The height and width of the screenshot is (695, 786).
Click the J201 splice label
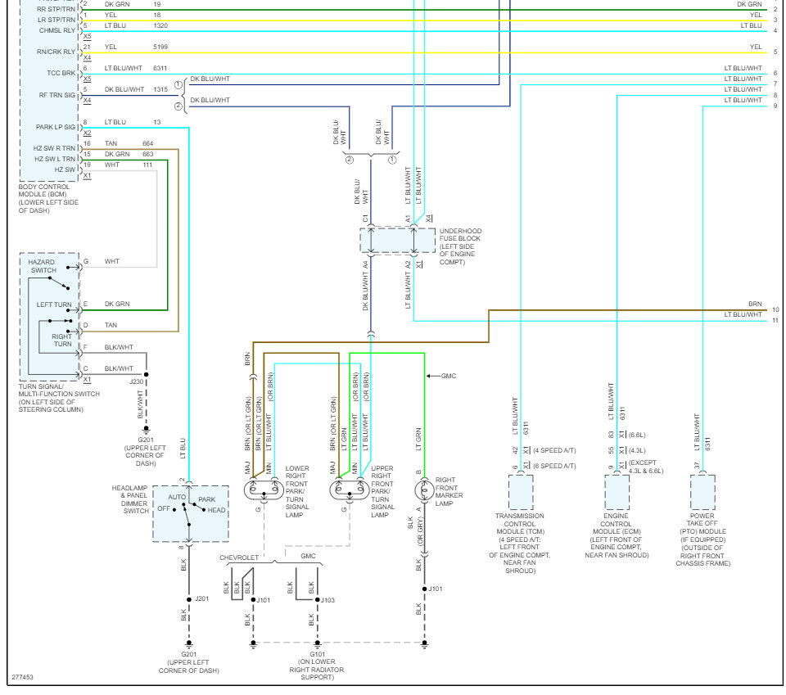click(x=202, y=598)
